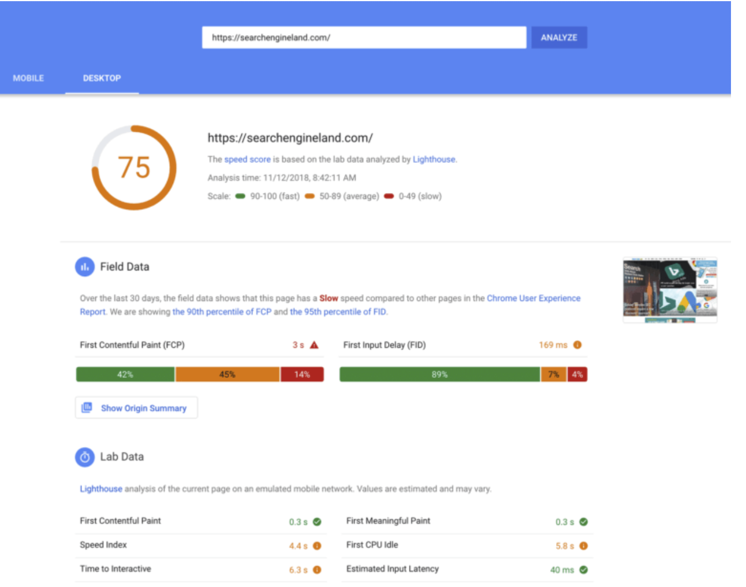Click the orange 7% segment of the FID bar
This screenshot has height=587, width=746.
554,374
